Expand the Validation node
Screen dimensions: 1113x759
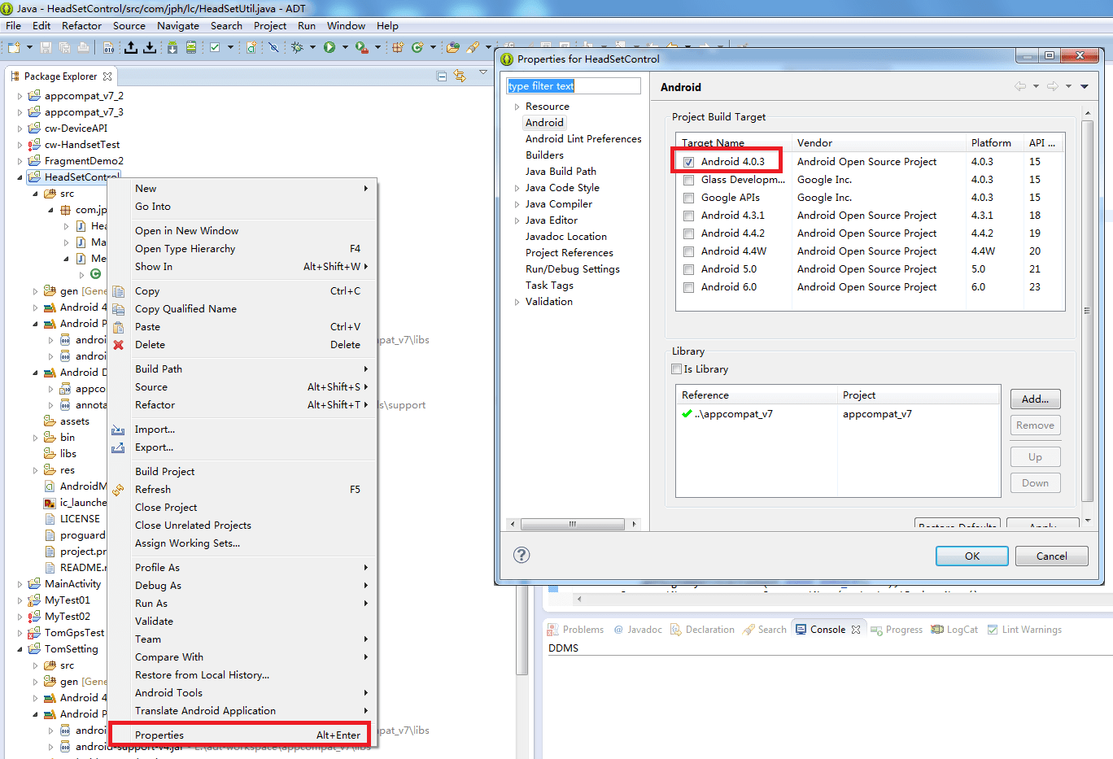tap(517, 302)
